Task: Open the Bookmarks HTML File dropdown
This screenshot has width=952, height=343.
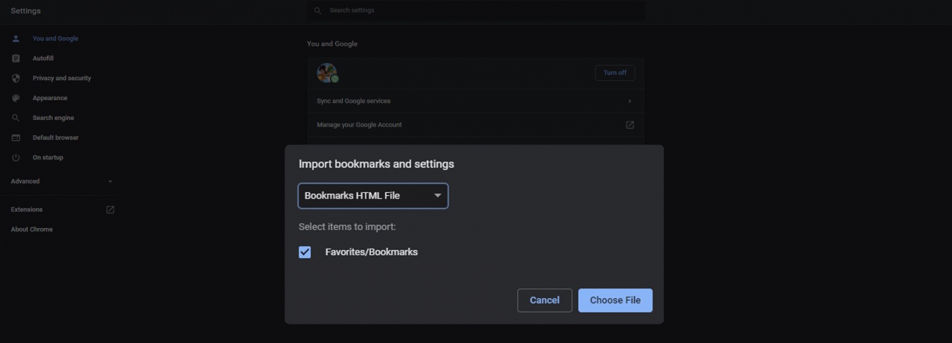Action: [373, 196]
